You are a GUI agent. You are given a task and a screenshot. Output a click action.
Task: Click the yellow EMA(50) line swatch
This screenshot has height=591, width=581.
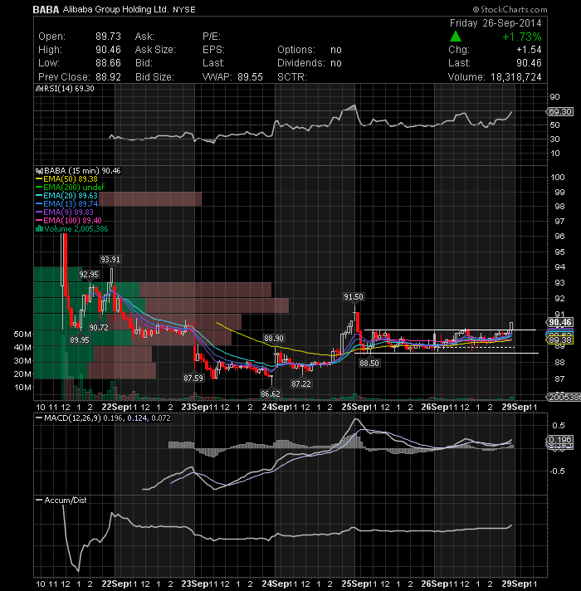point(39,179)
